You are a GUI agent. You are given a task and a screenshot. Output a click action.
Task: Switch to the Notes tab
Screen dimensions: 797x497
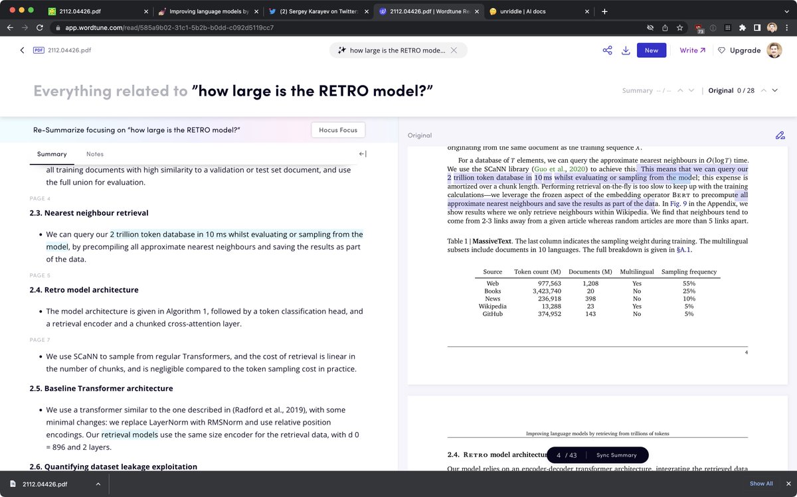95,154
